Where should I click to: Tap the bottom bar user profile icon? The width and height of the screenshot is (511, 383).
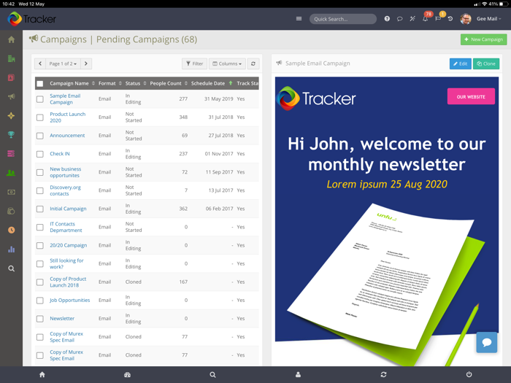[298, 374]
